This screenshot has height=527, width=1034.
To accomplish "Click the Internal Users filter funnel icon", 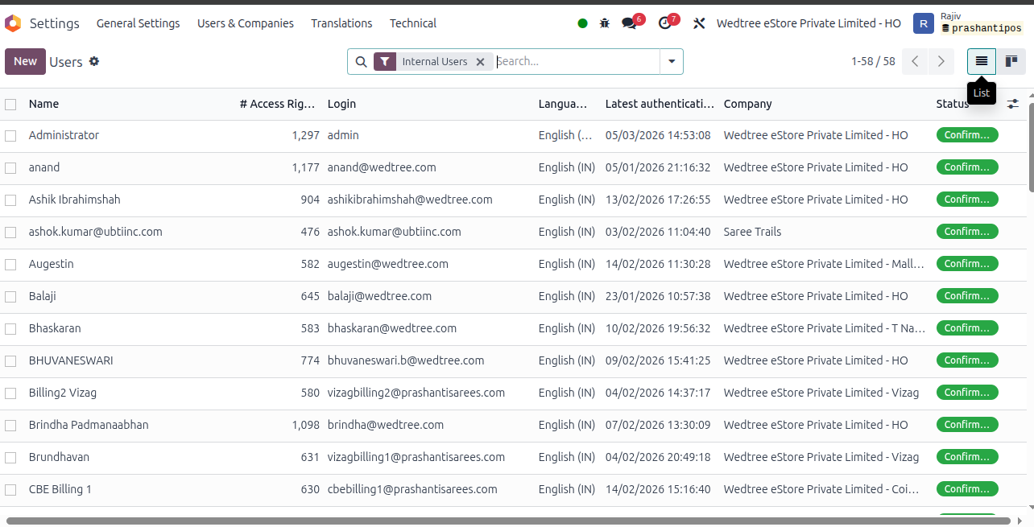I will [x=385, y=61].
